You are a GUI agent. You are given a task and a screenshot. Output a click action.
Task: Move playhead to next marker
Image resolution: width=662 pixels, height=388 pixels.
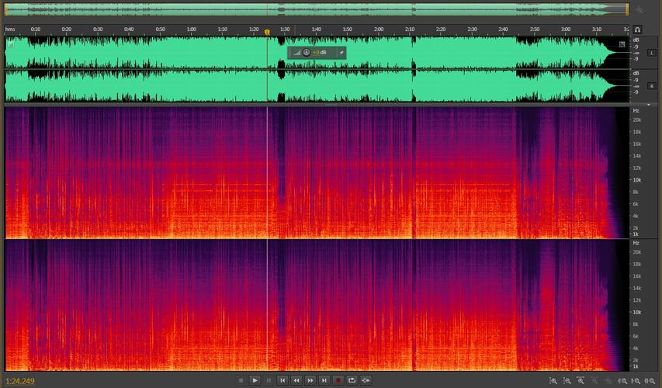coord(324,380)
